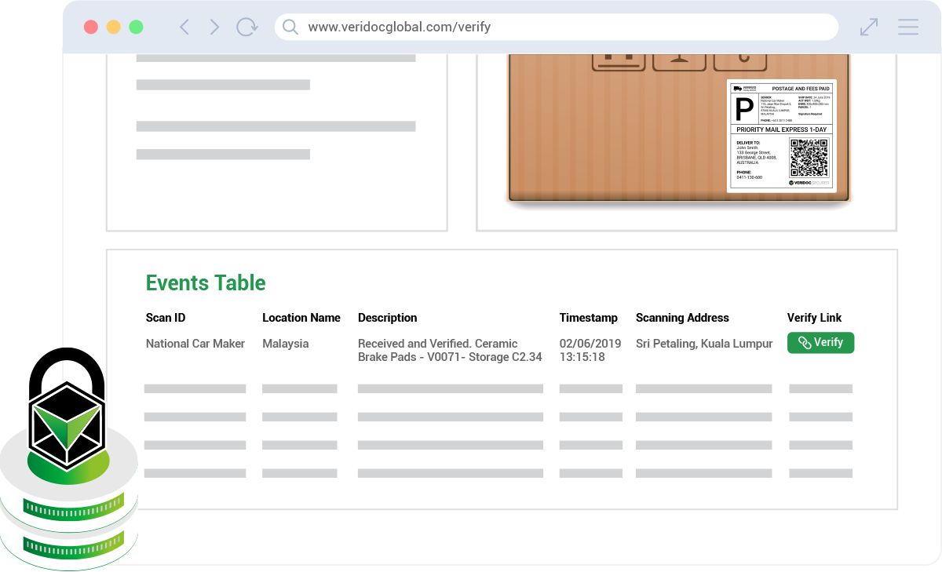Open the hamburger menu

908,27
